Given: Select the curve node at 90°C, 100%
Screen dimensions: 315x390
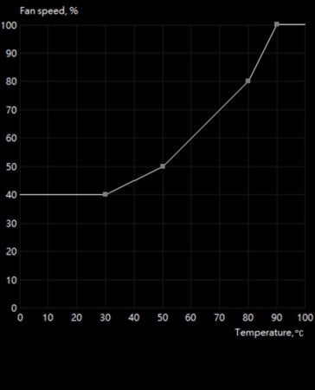Looking at the screenshot, I should (x=277, y=24).
